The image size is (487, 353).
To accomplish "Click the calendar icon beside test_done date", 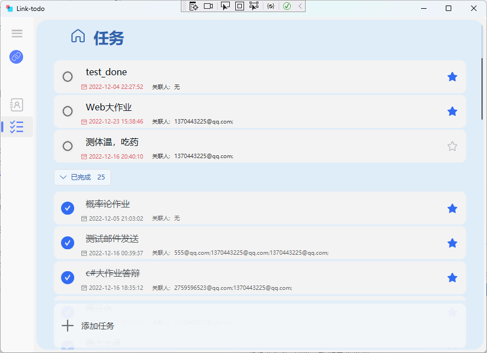I will click(x=84, y=87).
